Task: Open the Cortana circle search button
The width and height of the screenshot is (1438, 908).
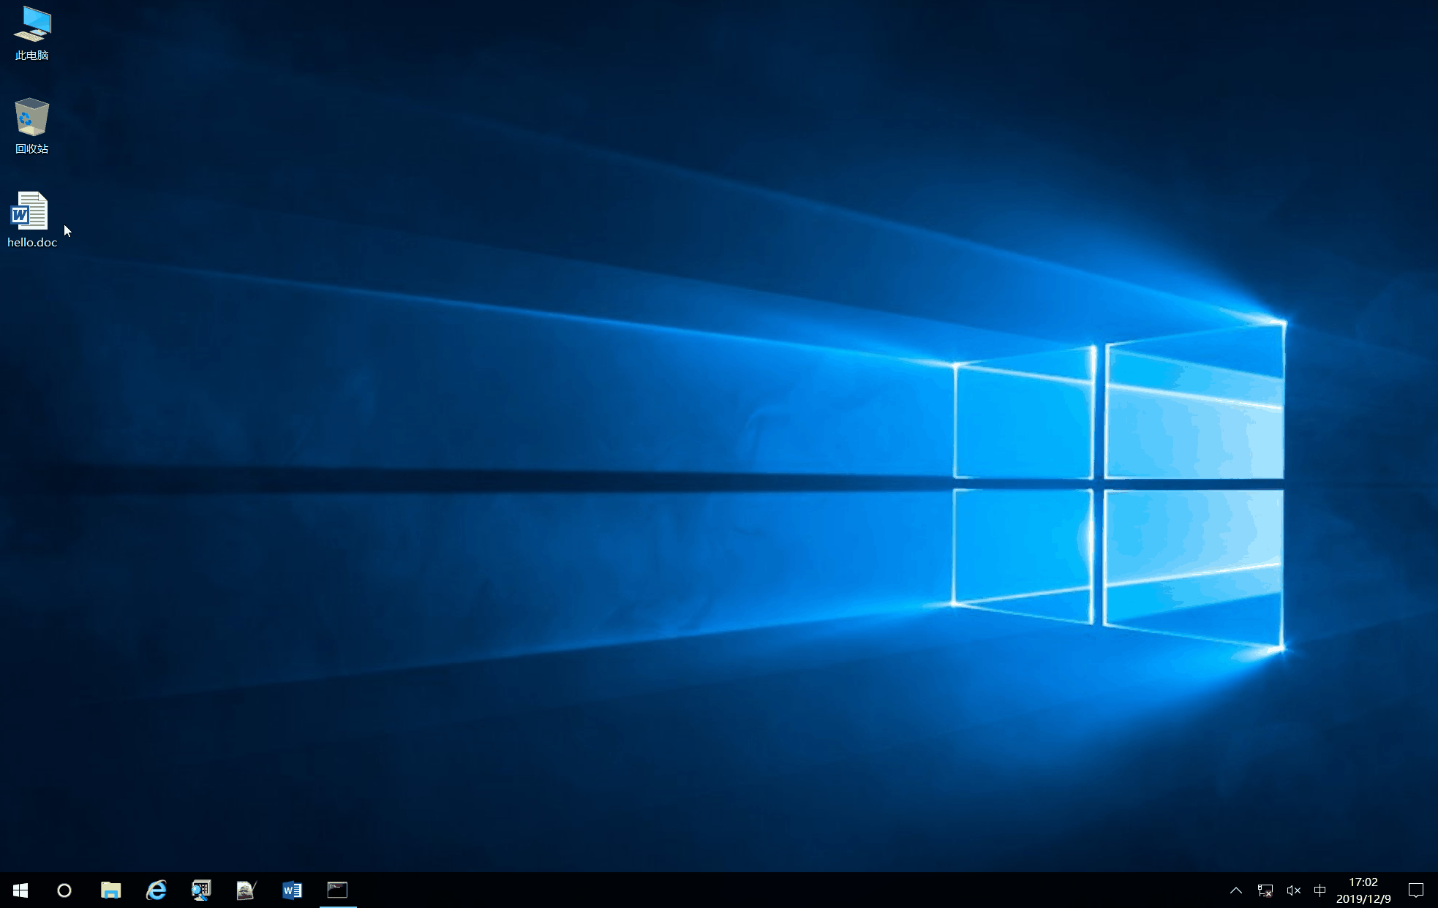Action: pos(64,890)
